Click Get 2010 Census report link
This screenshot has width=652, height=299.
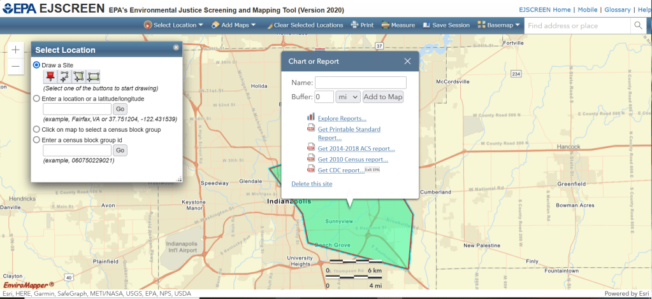pos(353,160)
